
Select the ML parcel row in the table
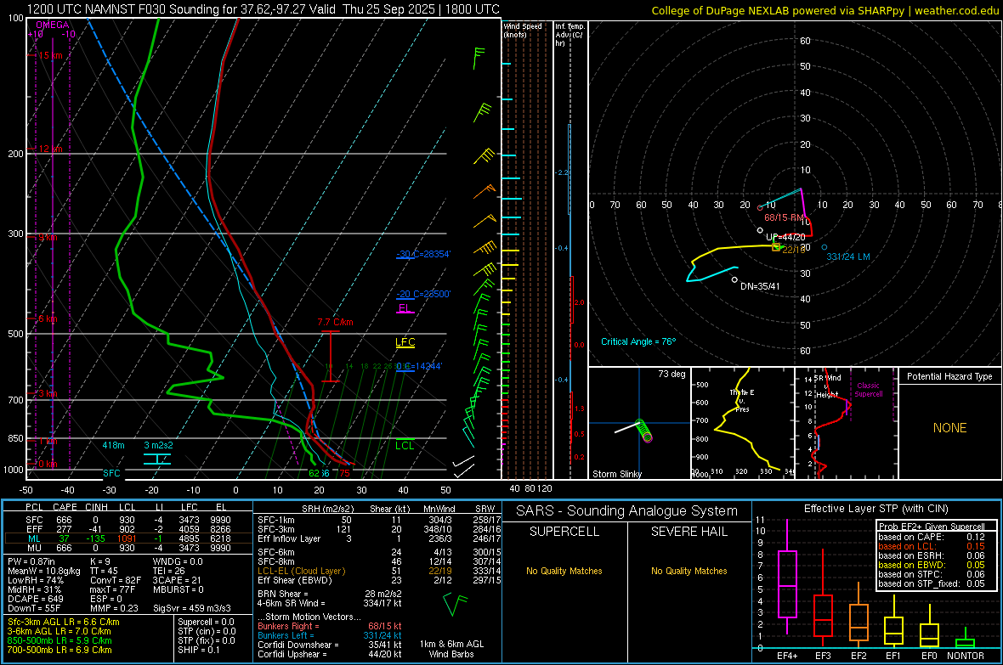[128, 538]
